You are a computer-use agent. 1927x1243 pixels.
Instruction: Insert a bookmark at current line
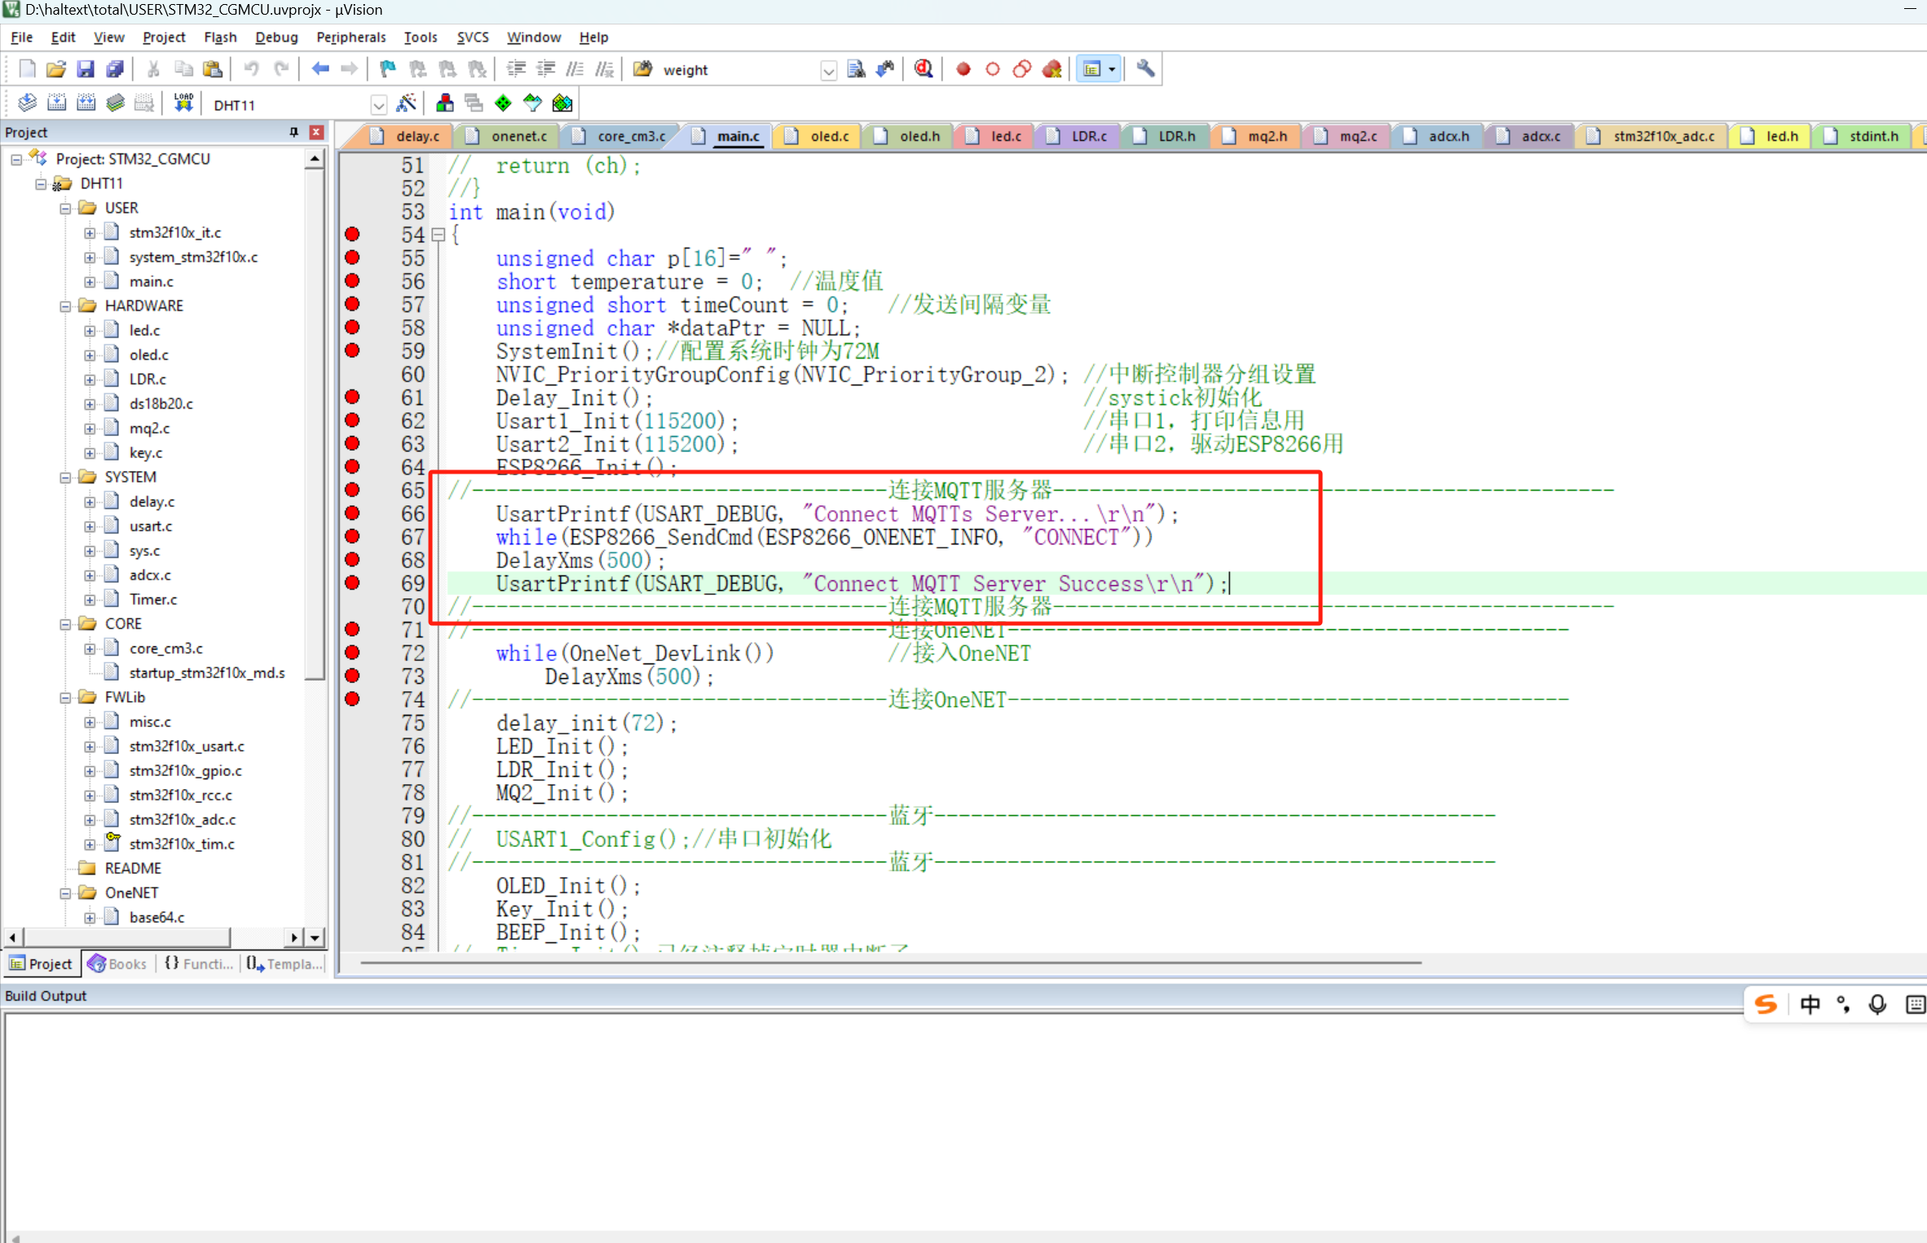(x=387, y=68)
